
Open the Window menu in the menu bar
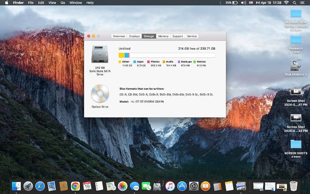76,3
